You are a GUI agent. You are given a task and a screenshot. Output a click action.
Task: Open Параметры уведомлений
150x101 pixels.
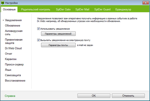coord(58,34)
